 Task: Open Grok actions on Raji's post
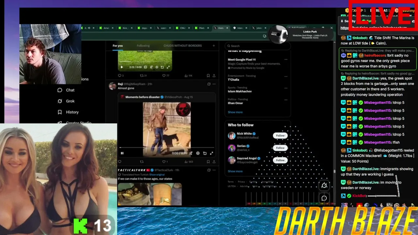(x=209, y=84)
